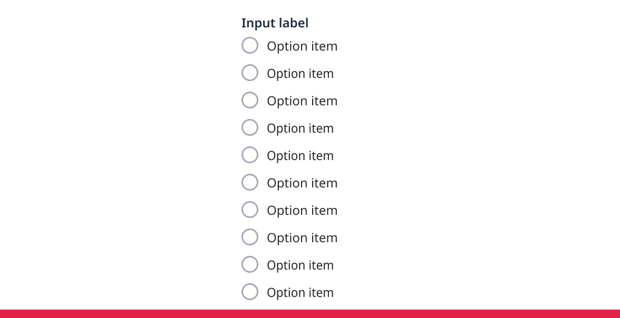
Task: Pick the last radio button in the list
Action: pos(250,292)
